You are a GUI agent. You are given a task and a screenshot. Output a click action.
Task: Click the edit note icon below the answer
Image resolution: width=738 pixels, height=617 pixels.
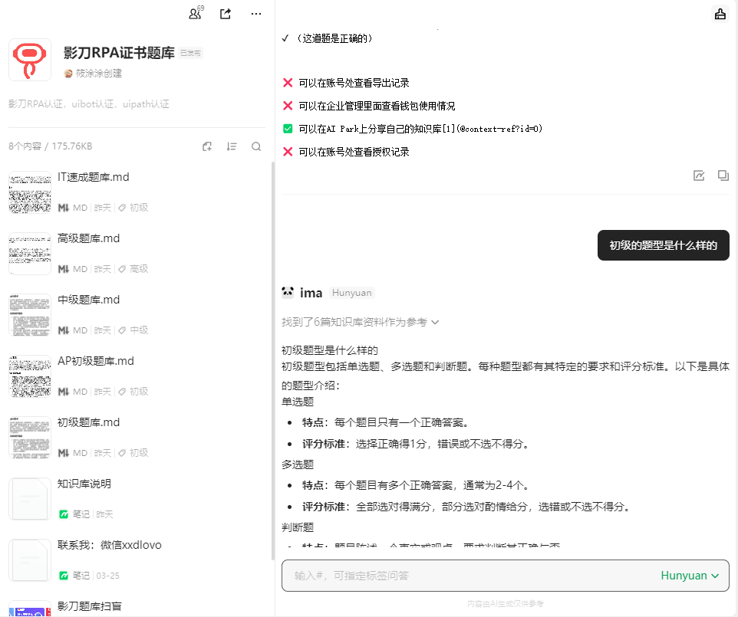point(699,176)
